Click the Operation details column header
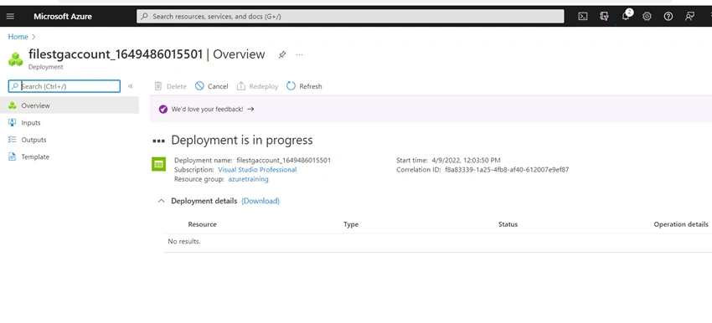The height and width of the screenshot is (323, 712). coord(681,224)
